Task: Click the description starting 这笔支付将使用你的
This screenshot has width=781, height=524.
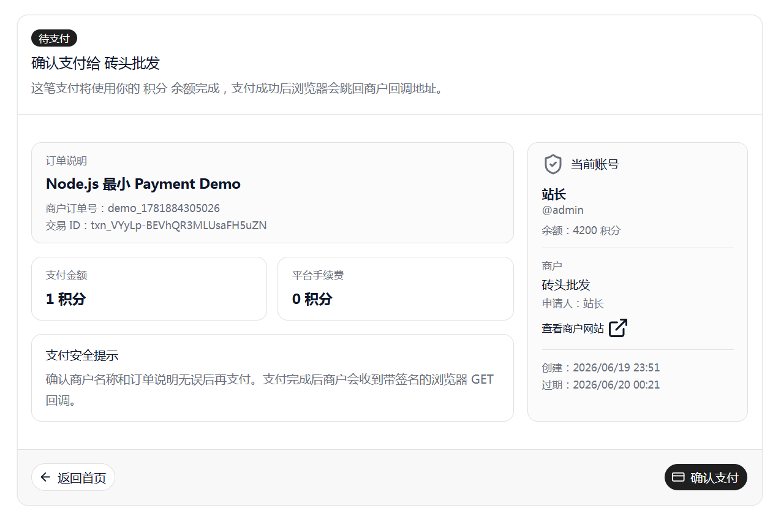Action: (x=237, y=88)
